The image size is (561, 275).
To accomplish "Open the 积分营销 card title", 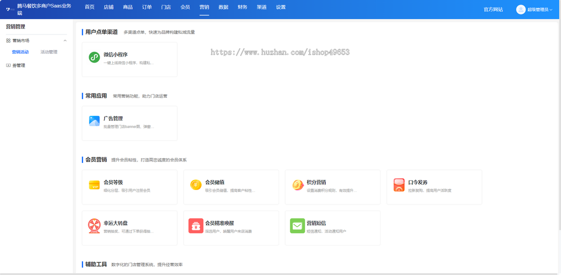I will pos(316,182).
